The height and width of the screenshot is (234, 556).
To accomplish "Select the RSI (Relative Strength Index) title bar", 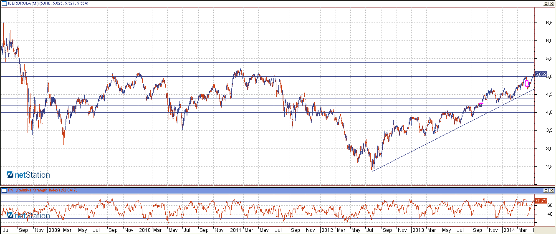I will (278, 190).
